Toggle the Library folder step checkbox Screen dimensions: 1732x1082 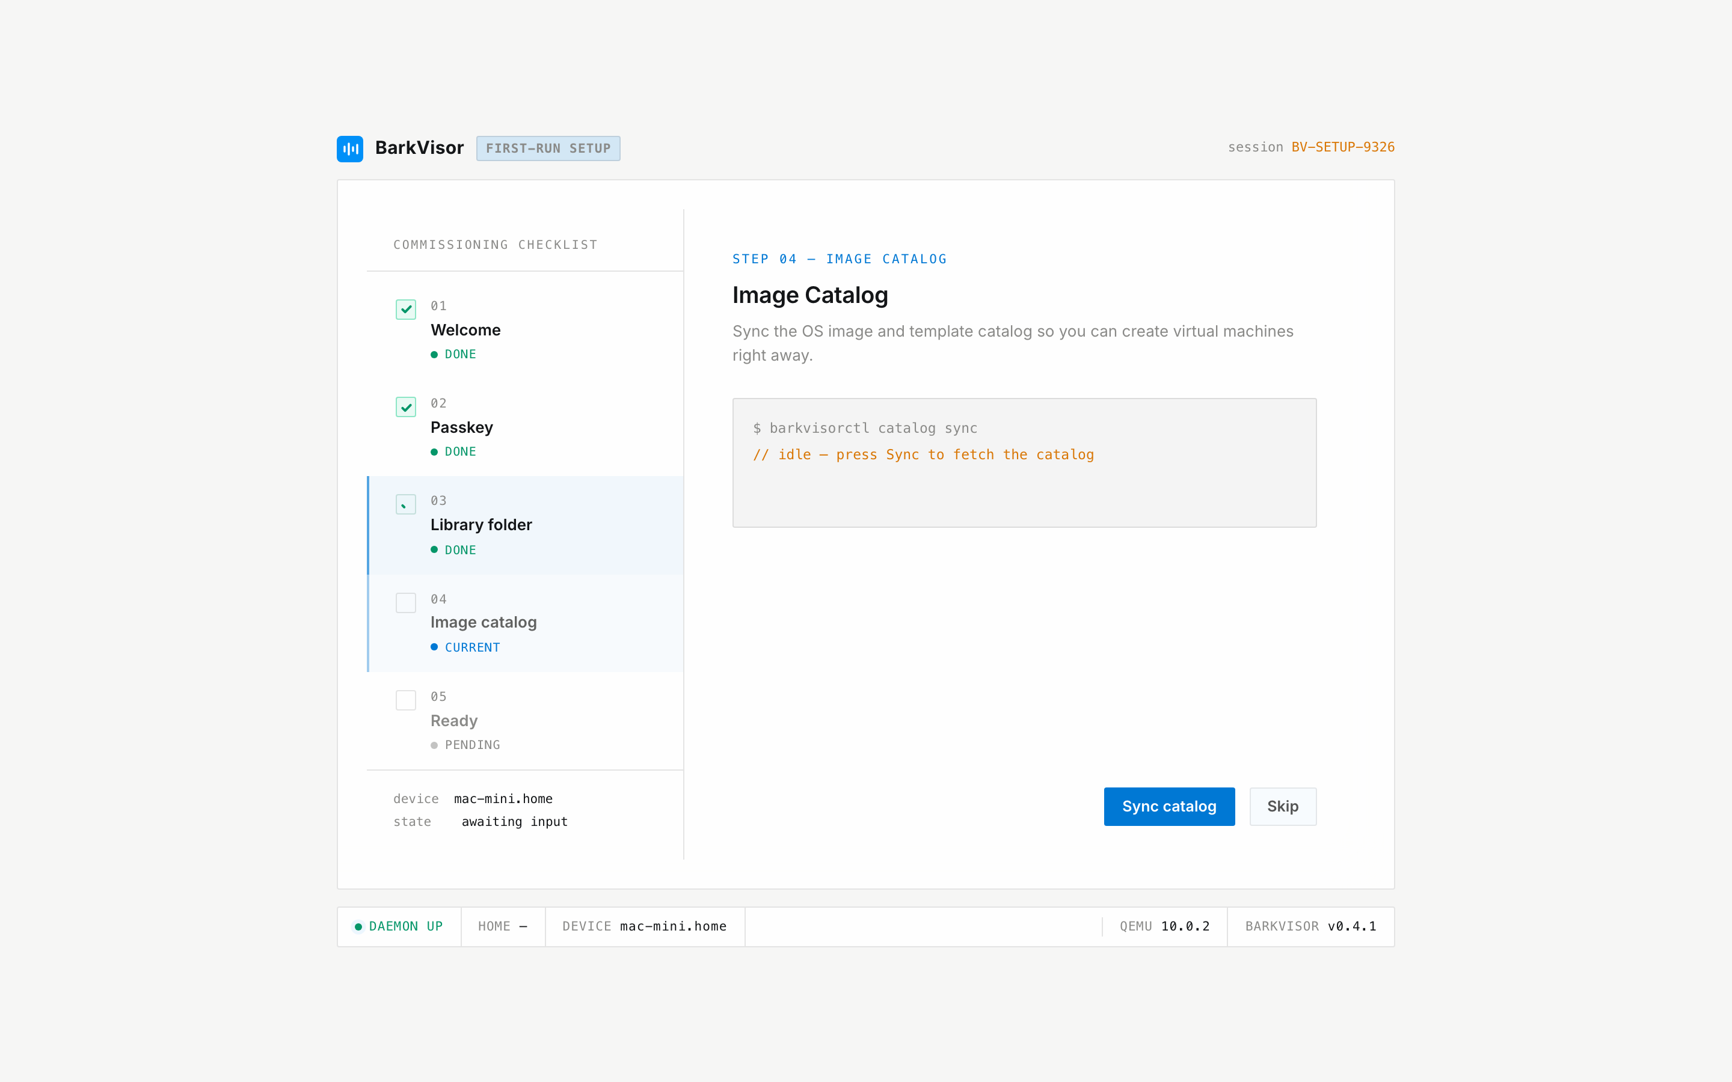coord(406,504)
